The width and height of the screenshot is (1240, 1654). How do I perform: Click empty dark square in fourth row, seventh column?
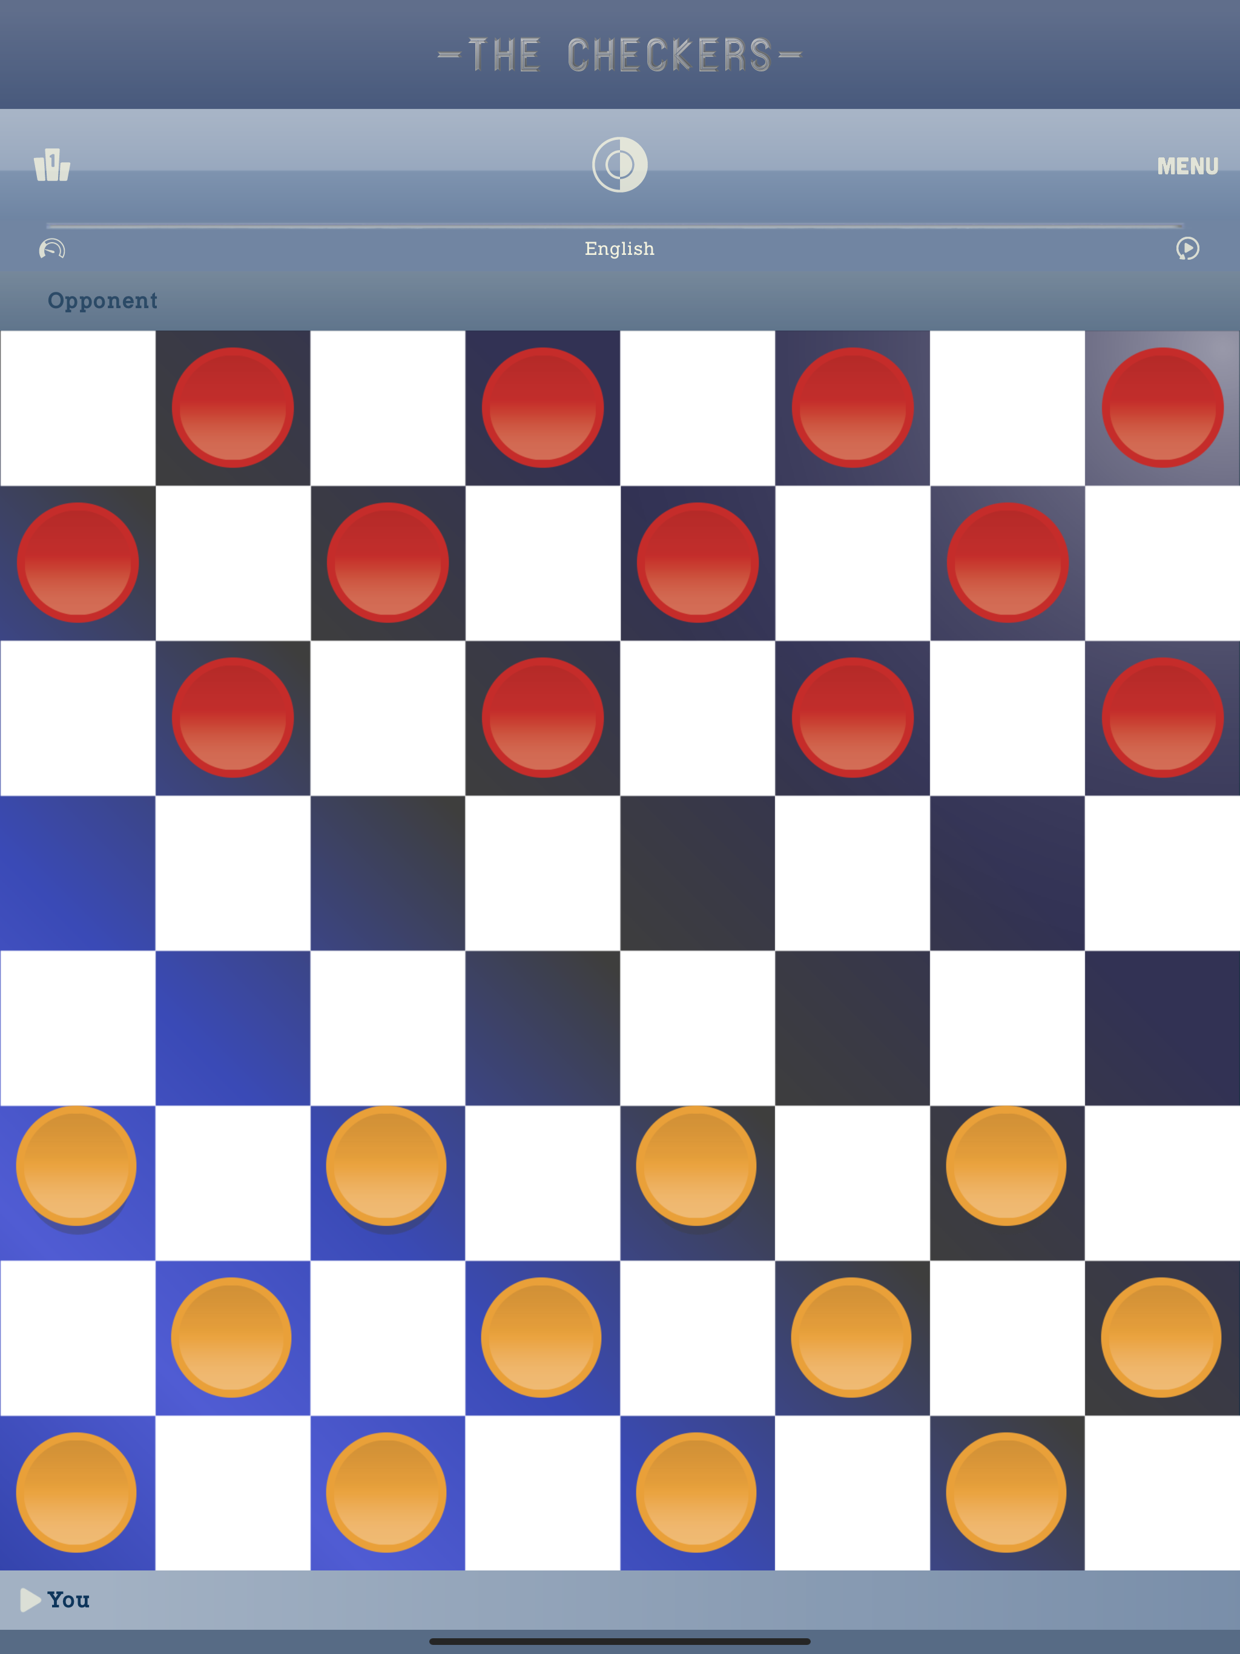(x=1007, y=872)
